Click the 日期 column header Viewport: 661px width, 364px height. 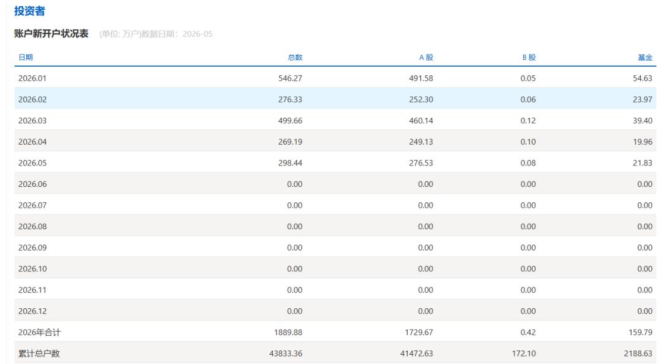click(x=26, y=58)
